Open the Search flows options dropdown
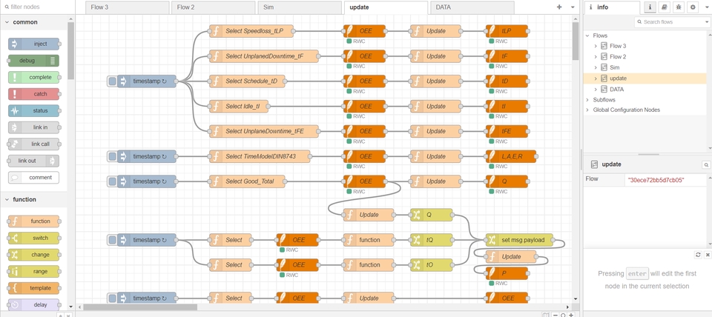This screenshot has height=317, width=712. point(707,22)
